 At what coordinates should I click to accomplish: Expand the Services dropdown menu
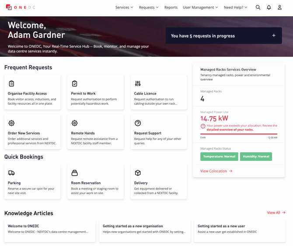pos(124,7)
